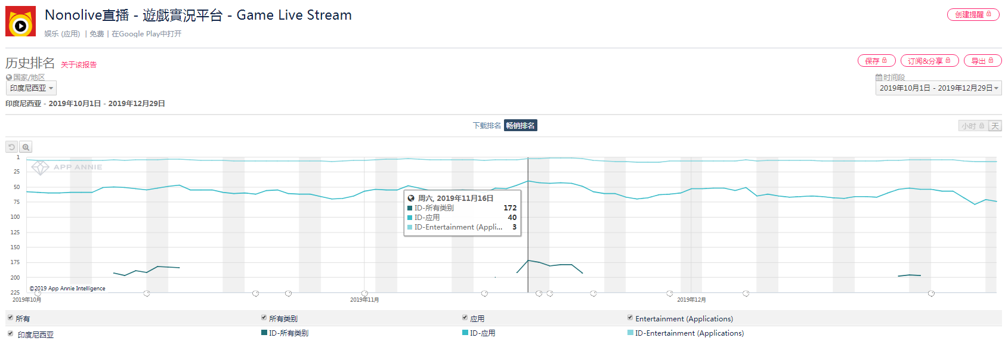Click the 免费 price label
This screenshot has width=1005, height=347.
(x=97, y=34)
